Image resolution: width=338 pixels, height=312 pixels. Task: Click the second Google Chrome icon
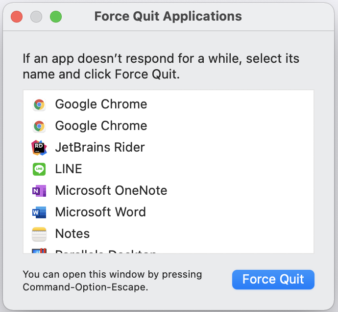[x=39, y=126]
